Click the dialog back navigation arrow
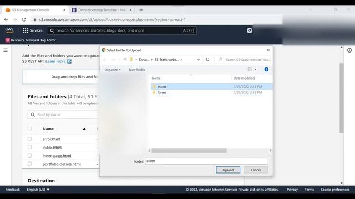355x199 pixels. [x=105, y=60]
